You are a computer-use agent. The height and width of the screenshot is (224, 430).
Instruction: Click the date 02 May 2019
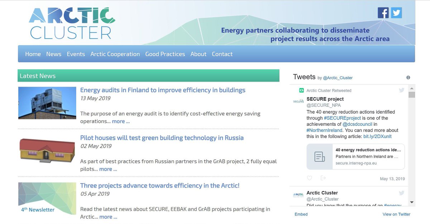coord(96,146)
